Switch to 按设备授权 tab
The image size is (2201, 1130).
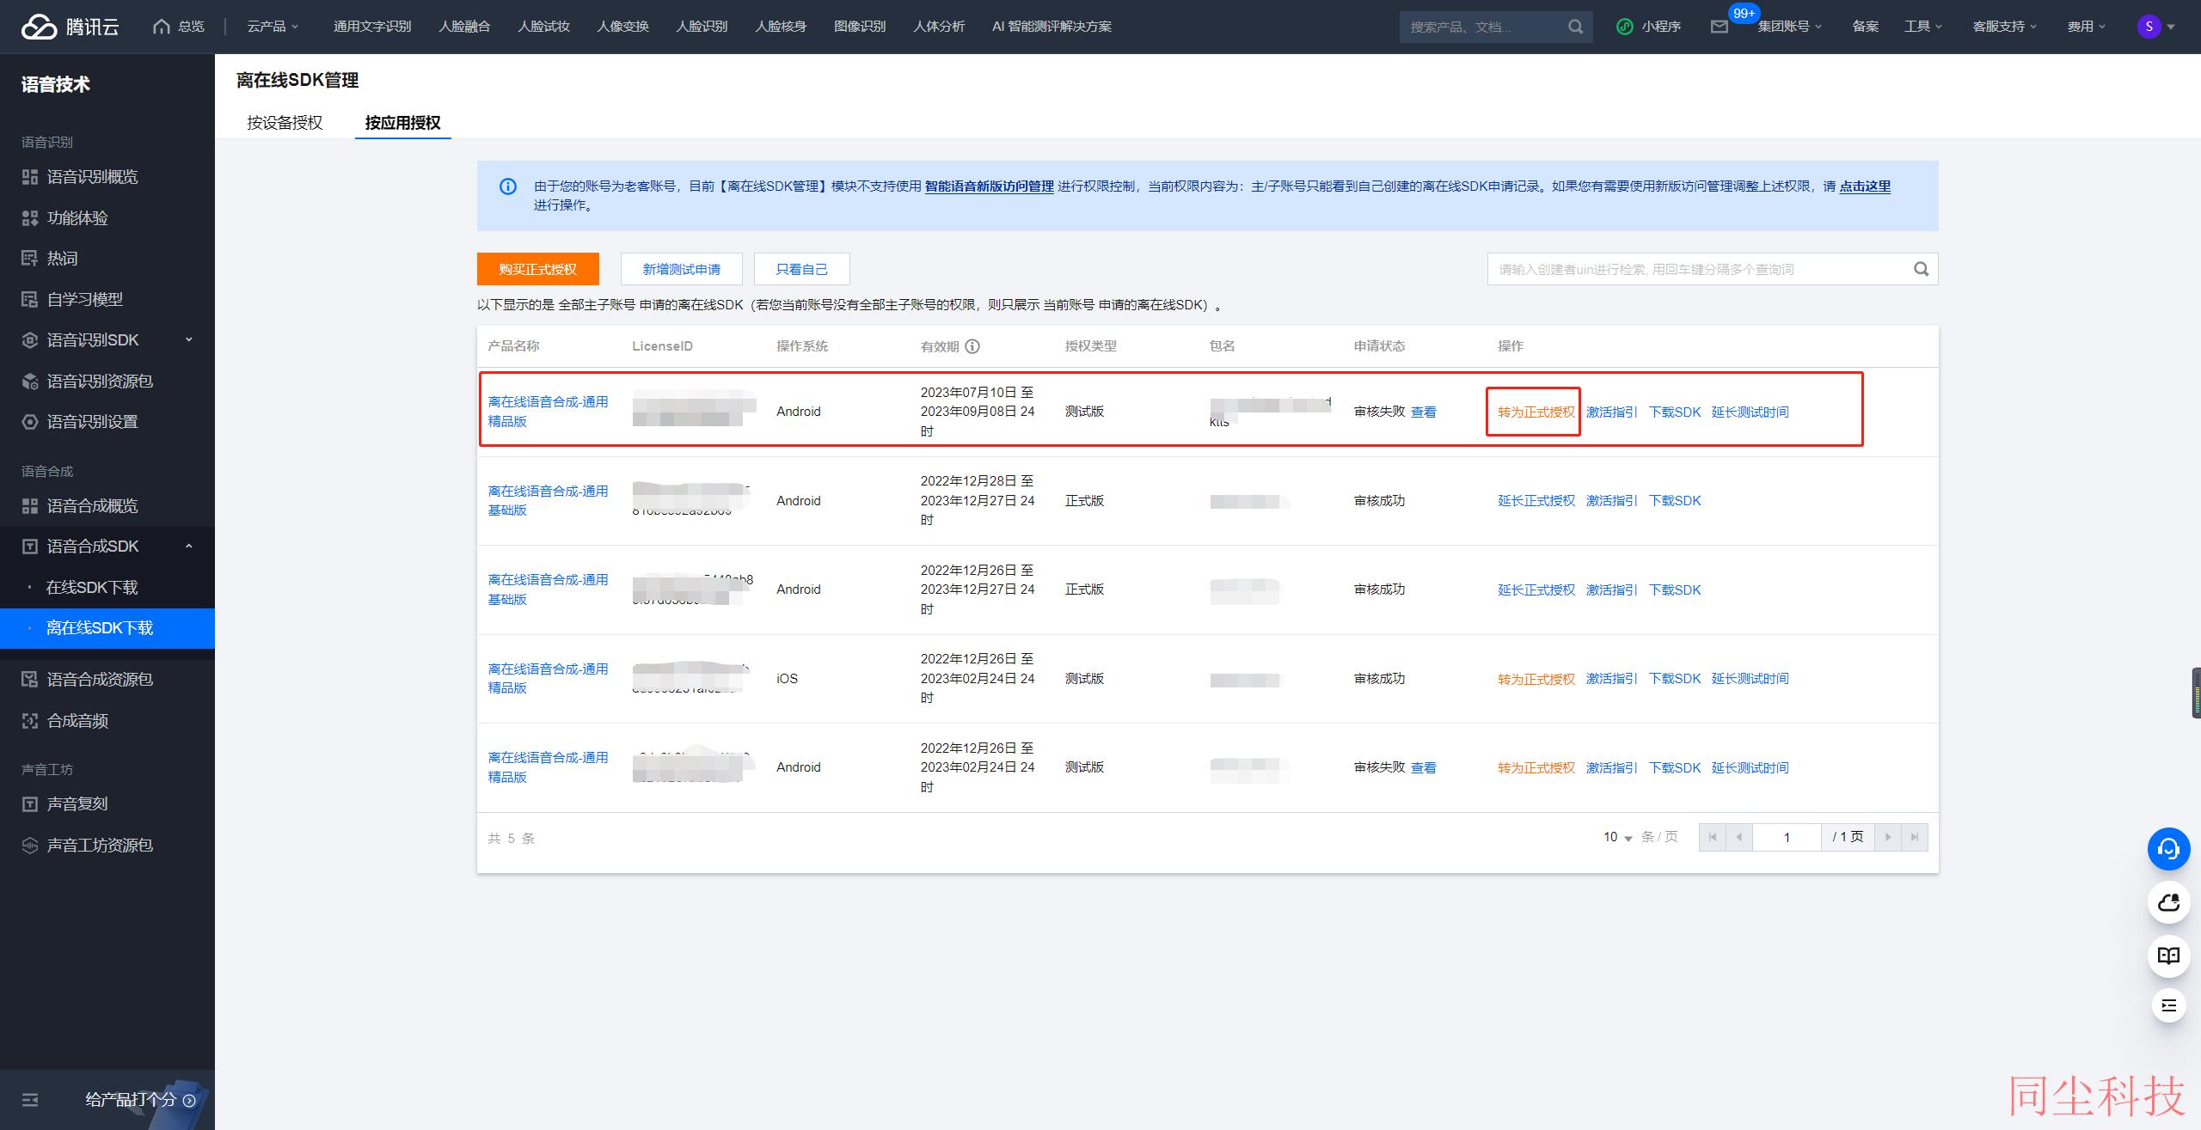(x=285, y=123)
